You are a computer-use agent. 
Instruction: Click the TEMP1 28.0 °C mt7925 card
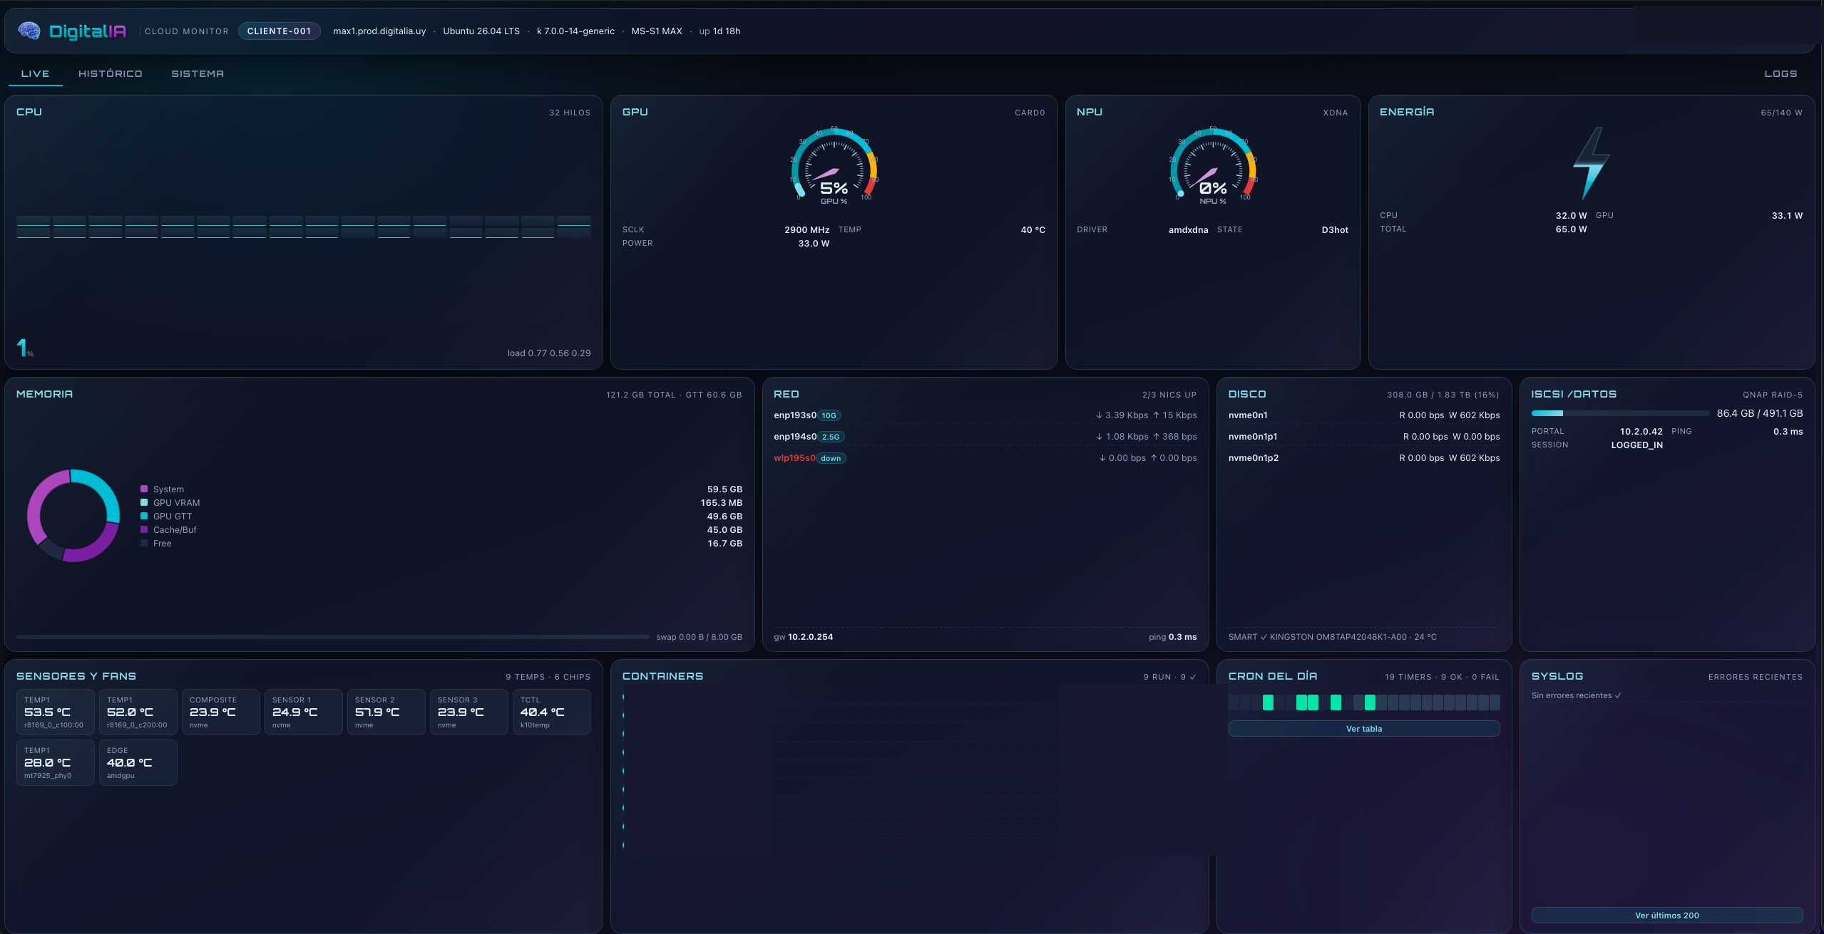55,762
